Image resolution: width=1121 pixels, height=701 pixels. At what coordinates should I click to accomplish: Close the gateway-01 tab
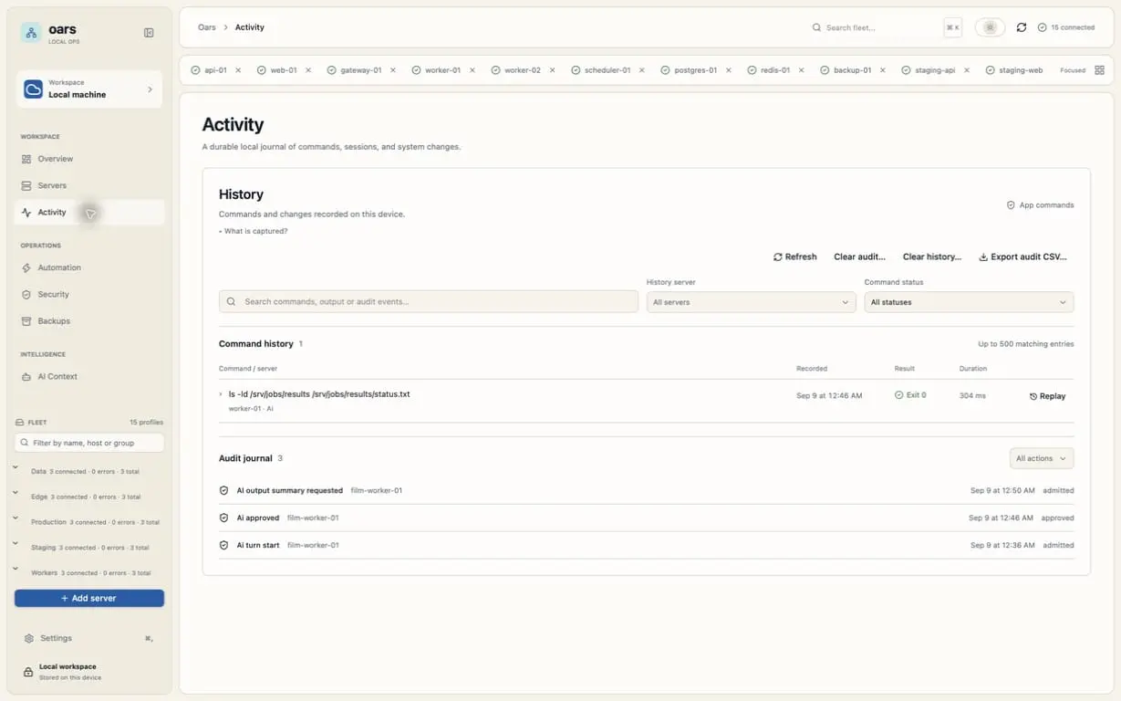pos(393,70)
